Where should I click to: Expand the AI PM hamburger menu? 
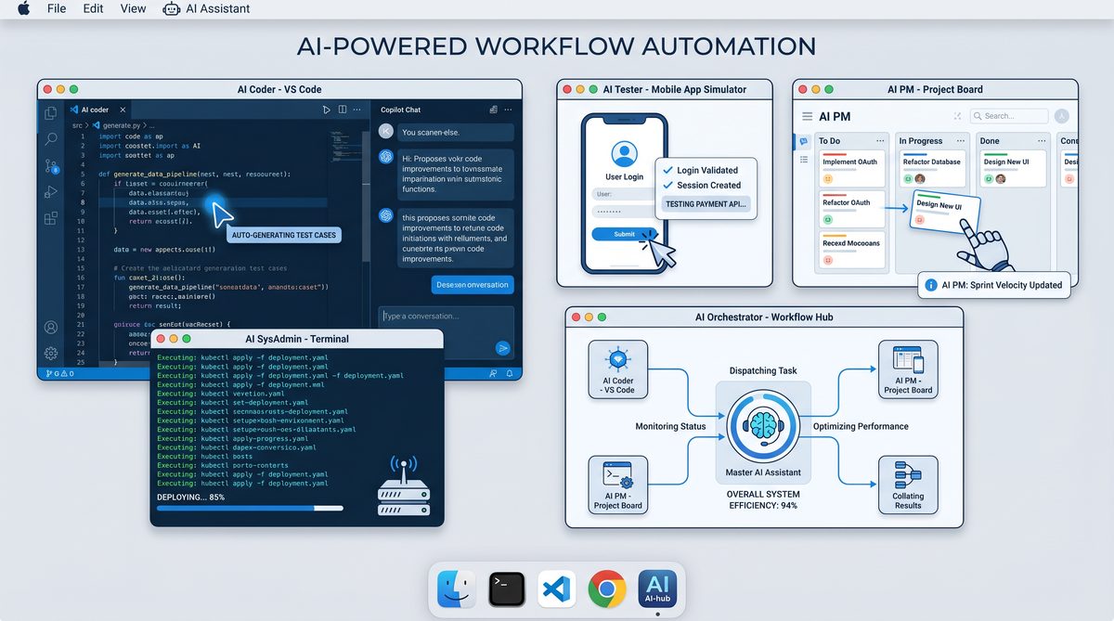click(x=807, y=117)
